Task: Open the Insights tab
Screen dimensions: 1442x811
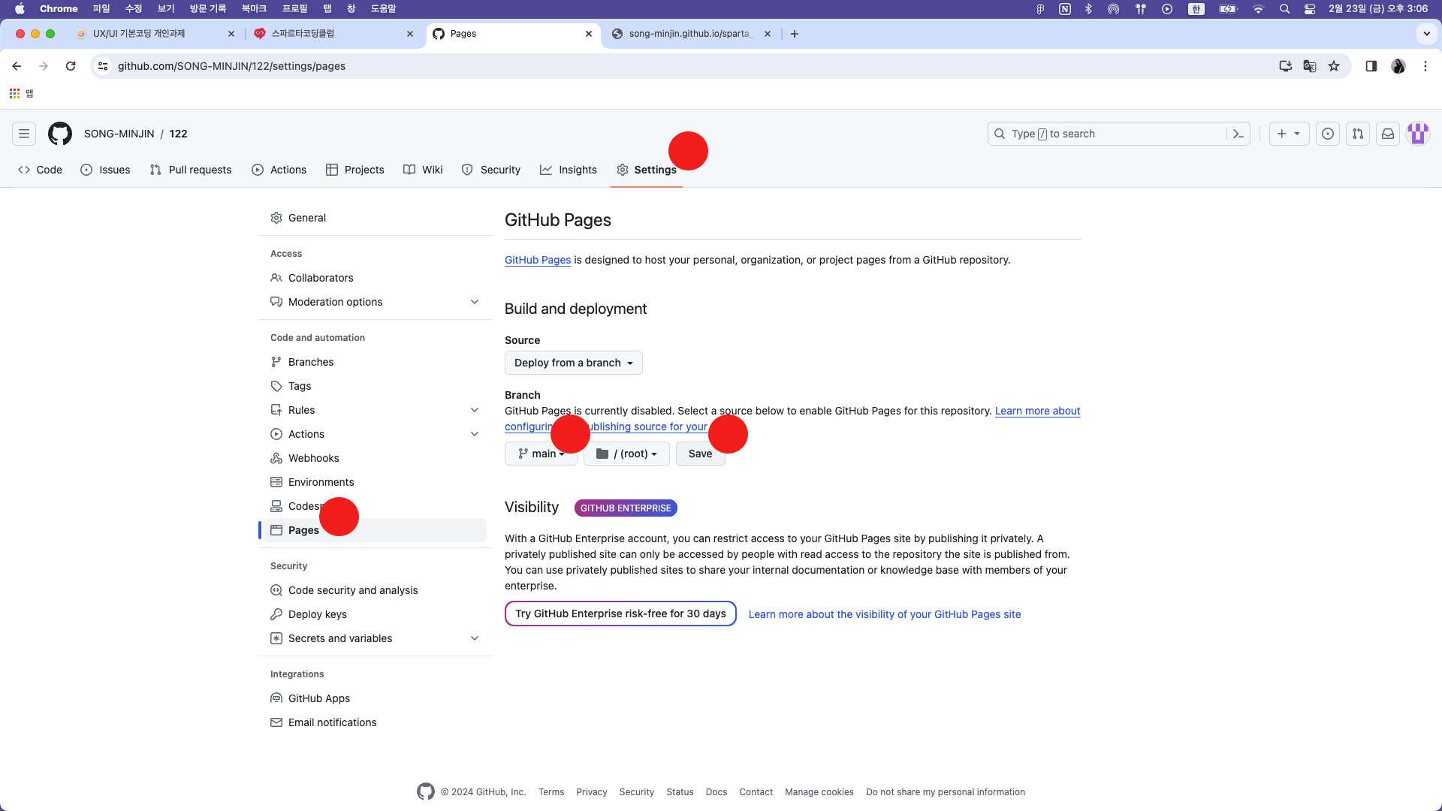Action: (x=569, y=170)
